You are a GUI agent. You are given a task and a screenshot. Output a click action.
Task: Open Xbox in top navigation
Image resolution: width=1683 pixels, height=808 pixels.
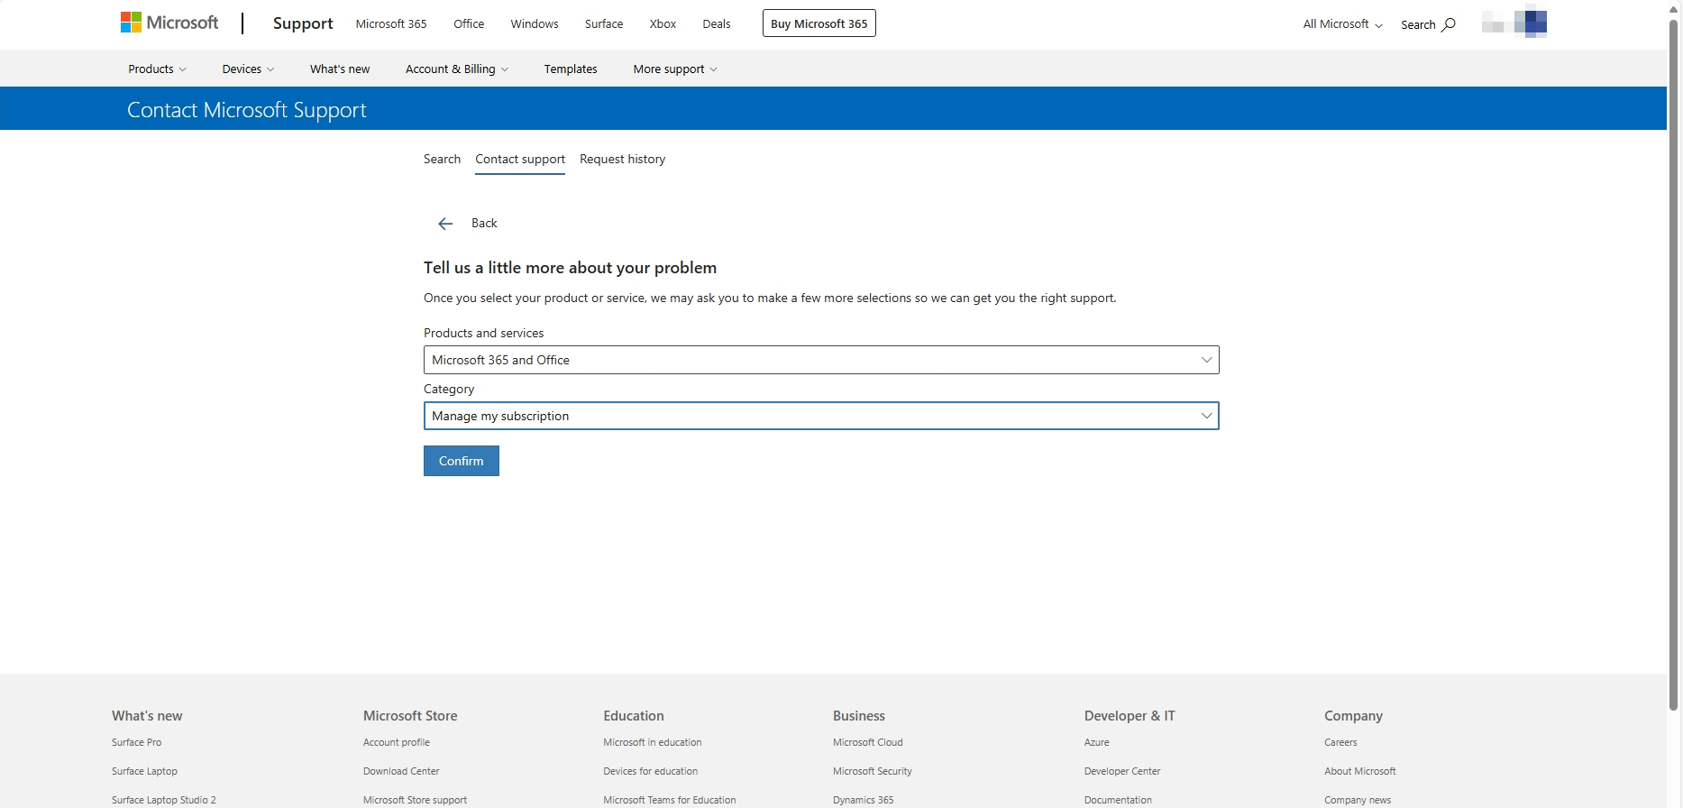pyautogui.click(x=663, y=23)
